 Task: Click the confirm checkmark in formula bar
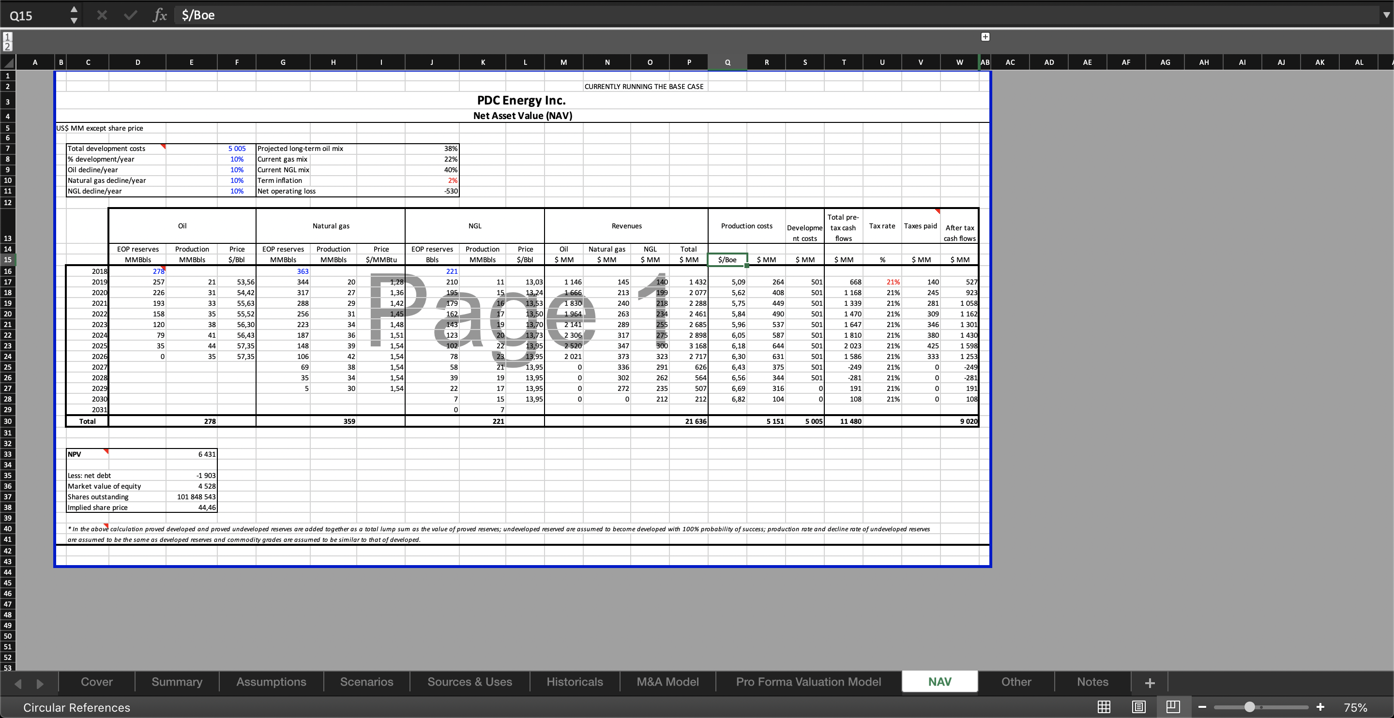click(x=130, y=15)
